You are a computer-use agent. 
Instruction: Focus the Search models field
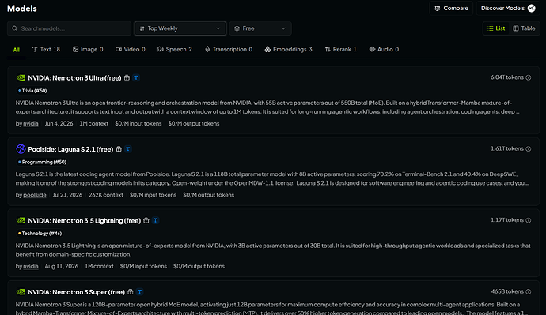point(70,28)
